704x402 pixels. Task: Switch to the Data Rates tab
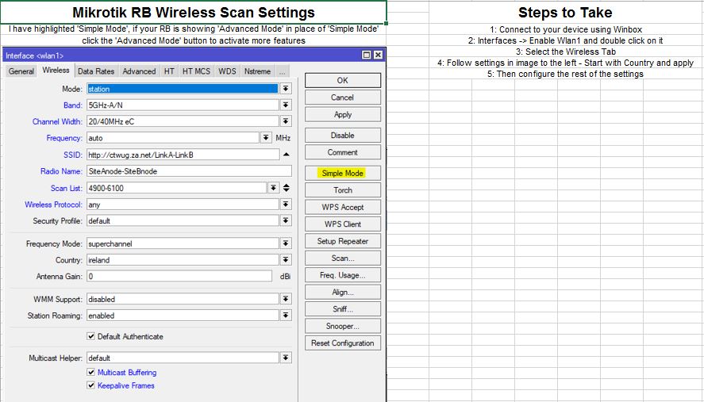96,71
